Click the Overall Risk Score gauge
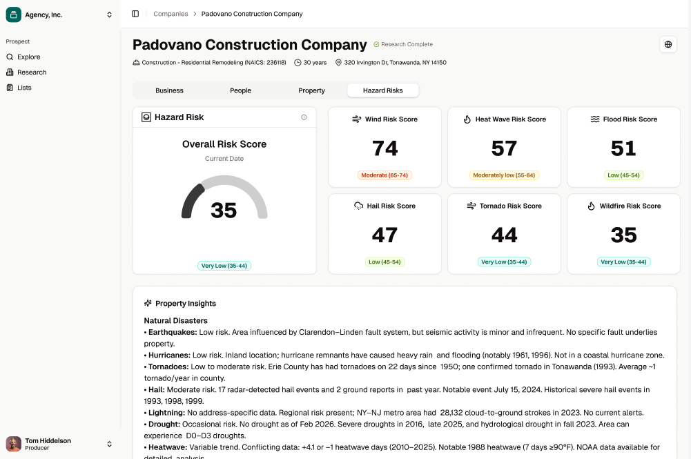The height and width of the screenshot is (459, 691). pos(224,200)
